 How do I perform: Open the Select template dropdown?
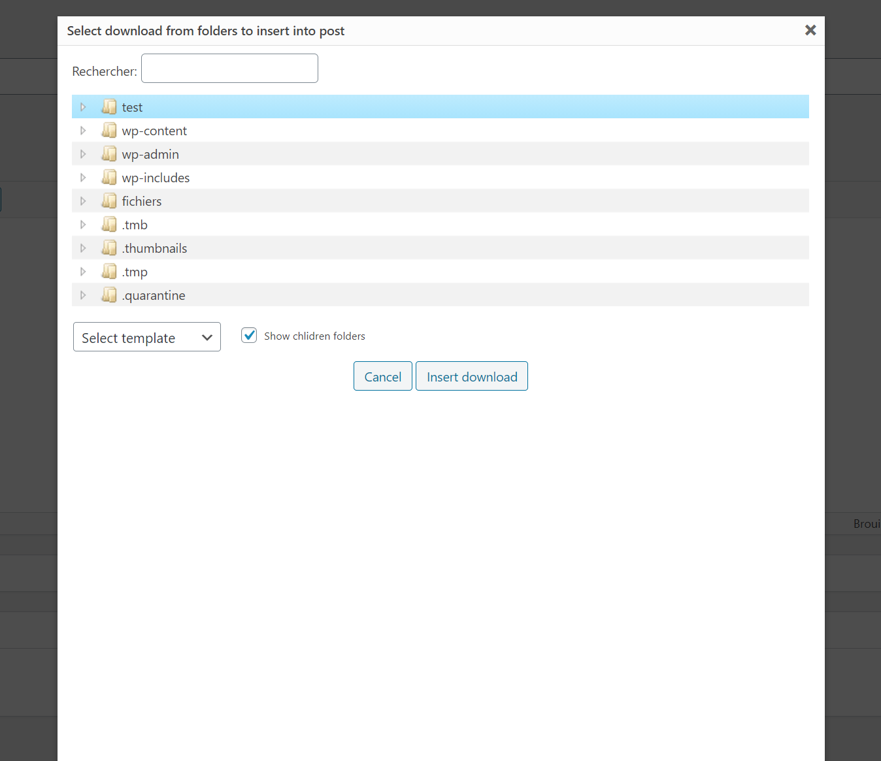[x=147, y=337]
